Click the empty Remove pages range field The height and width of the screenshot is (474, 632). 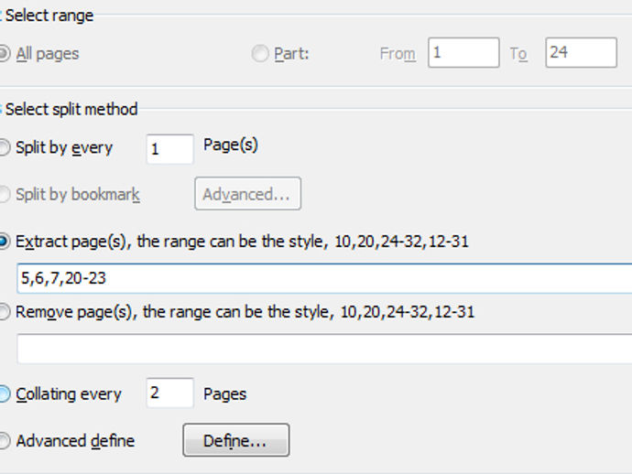[324, 349]
